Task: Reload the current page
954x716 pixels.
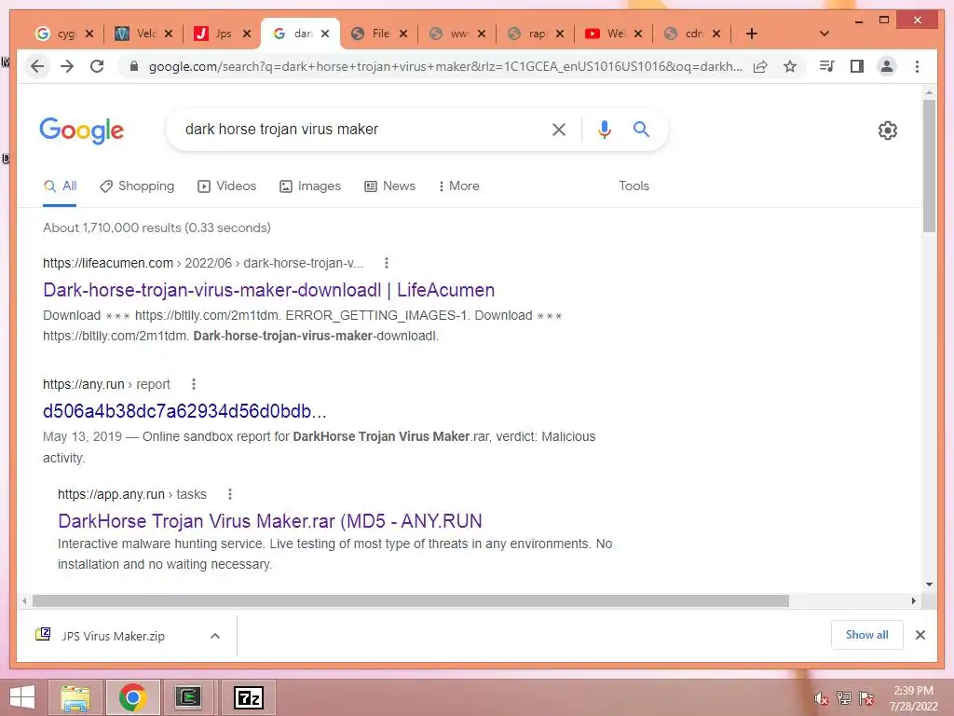Action: point(97,66)
